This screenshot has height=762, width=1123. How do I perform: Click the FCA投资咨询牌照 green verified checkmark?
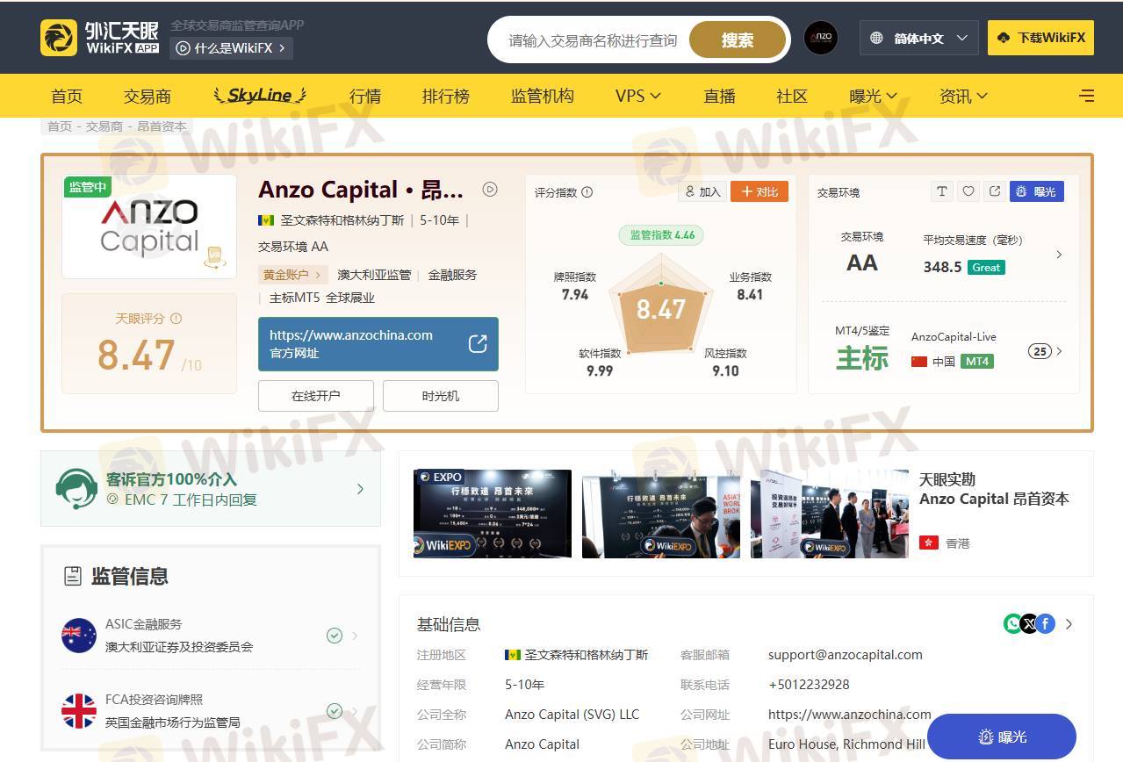(x=335, y=711)
